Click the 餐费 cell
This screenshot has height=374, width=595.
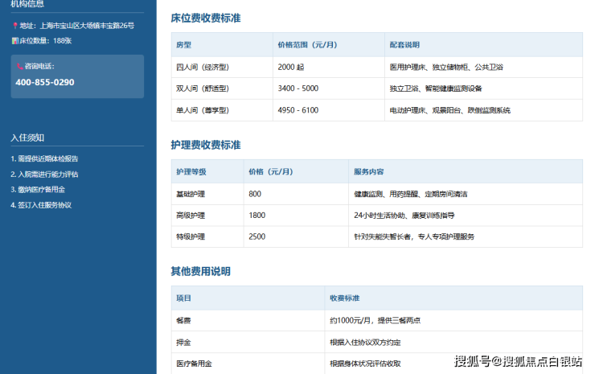[x=248, y=320]
